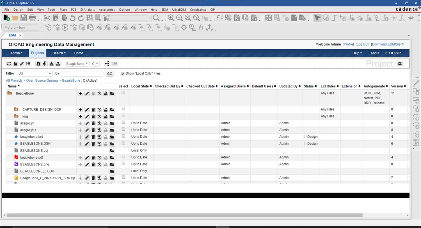Open the Motordrv-tran simulation profile dropdown

tap(23, 27)
